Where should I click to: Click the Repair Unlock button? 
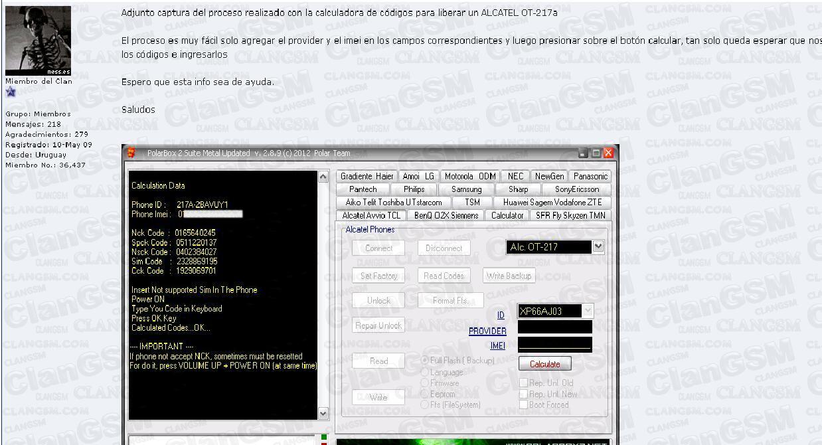point(378,325)
